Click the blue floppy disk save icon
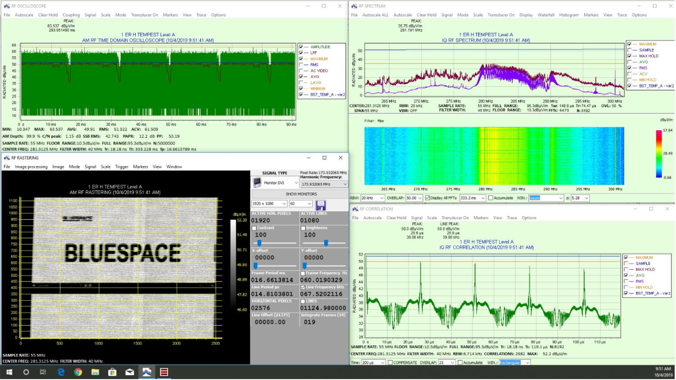676x380 pixels. click(320, 205)
